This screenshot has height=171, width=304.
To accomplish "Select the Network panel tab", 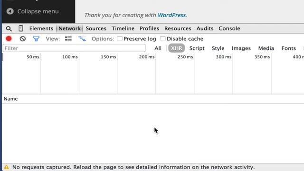I will 69,28.
